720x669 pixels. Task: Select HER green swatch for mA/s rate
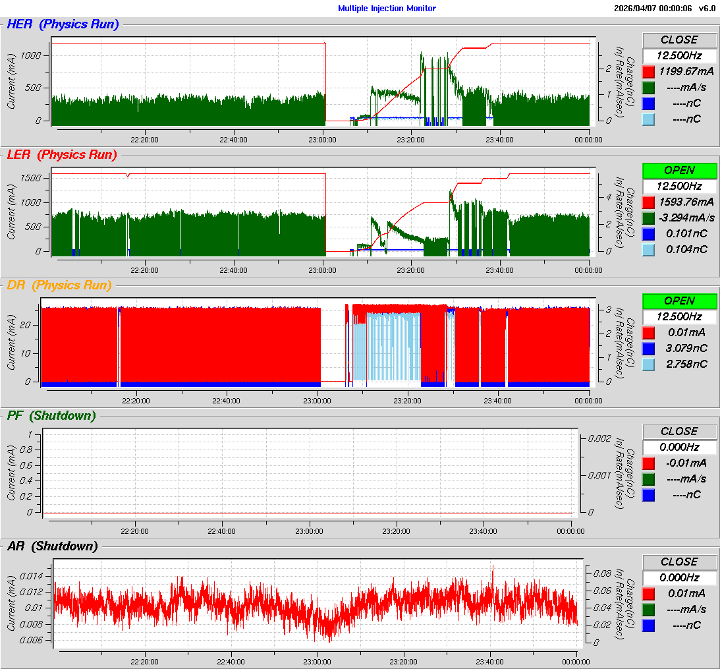tap(648, 88)
